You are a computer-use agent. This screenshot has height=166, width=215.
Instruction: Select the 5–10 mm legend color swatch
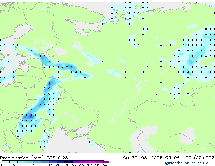pyautogui.click(x=37, y=162)
